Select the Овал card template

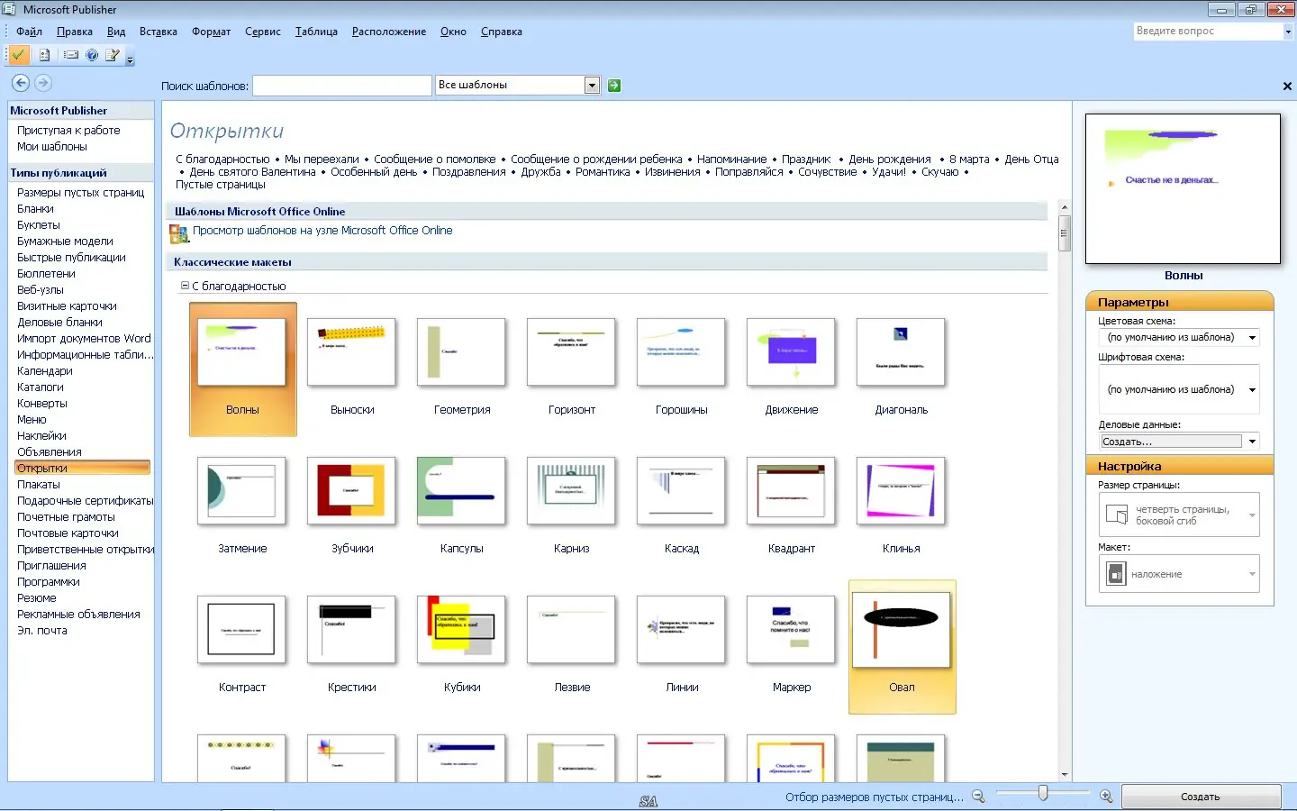click(902, 647)
